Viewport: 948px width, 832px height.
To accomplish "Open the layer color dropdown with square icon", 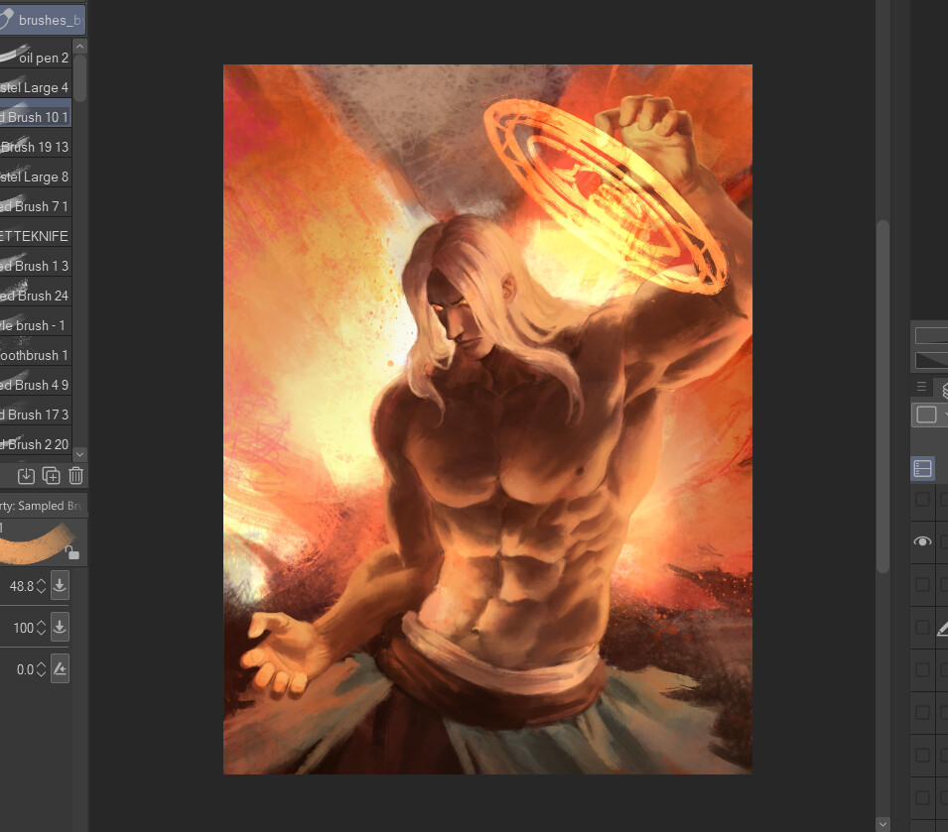I will pyautogui.click(x=929, y=415).
